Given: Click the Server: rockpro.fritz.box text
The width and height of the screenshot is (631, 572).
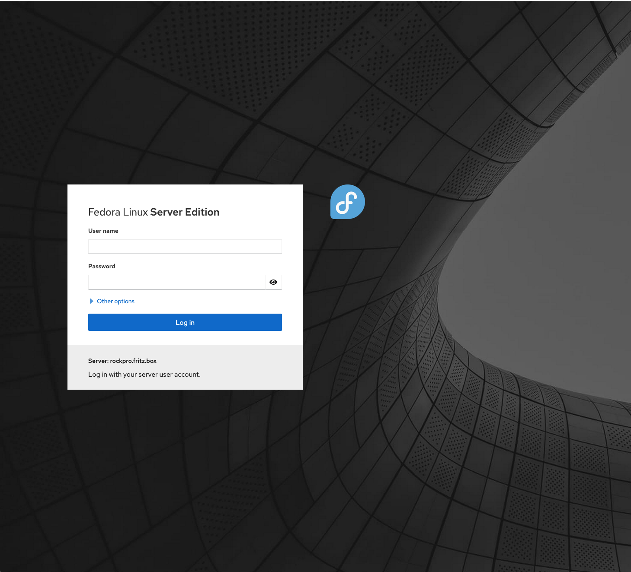Looking at the screenshot, I should (x=122, y=361).
